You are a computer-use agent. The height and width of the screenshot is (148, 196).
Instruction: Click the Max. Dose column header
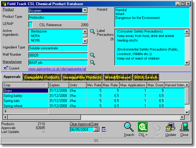tap(155, 85)
